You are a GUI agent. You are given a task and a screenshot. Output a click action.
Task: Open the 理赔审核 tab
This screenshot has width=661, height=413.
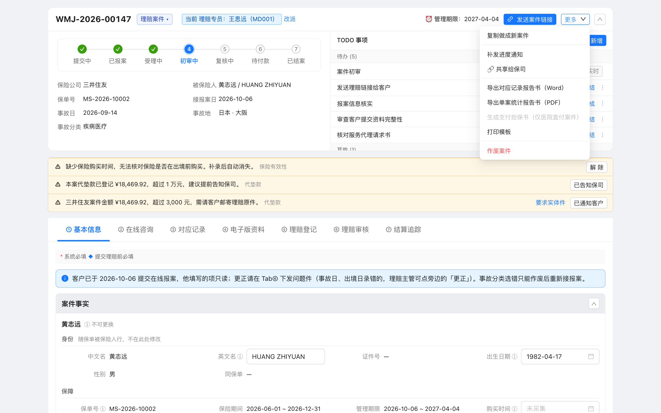click(x=351, y=229)
